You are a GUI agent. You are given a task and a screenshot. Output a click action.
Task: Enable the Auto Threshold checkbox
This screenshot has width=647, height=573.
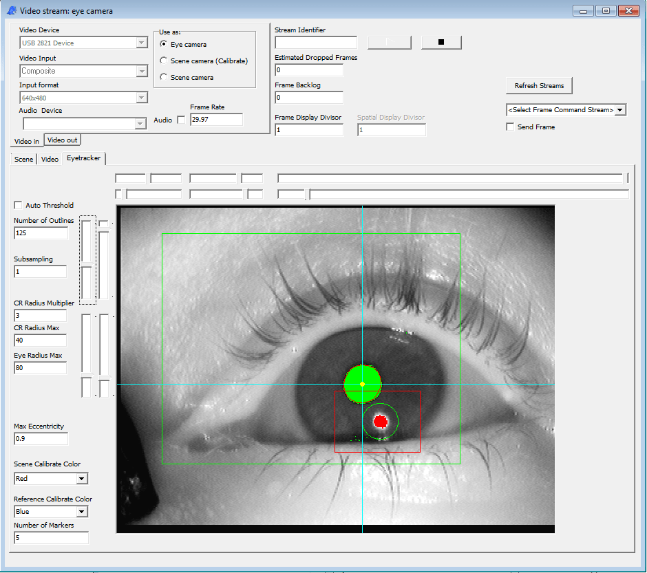tap(18, 205)
